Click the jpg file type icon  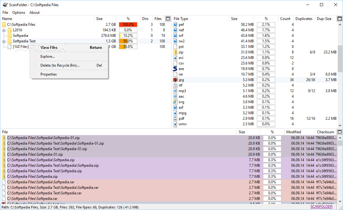click(x=175, y=80)
